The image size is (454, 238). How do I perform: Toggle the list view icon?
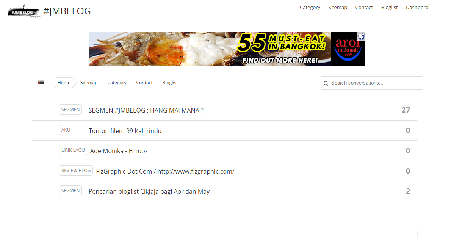41,82
